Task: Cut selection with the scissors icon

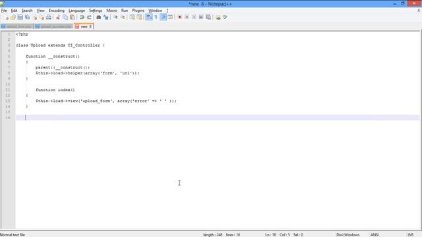Action: tap(58, 17)
